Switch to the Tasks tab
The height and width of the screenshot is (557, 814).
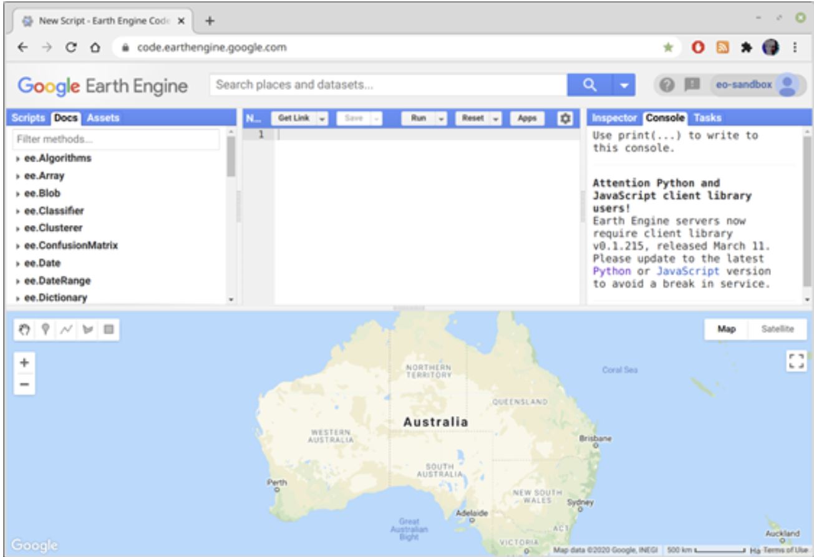(707, 117)
